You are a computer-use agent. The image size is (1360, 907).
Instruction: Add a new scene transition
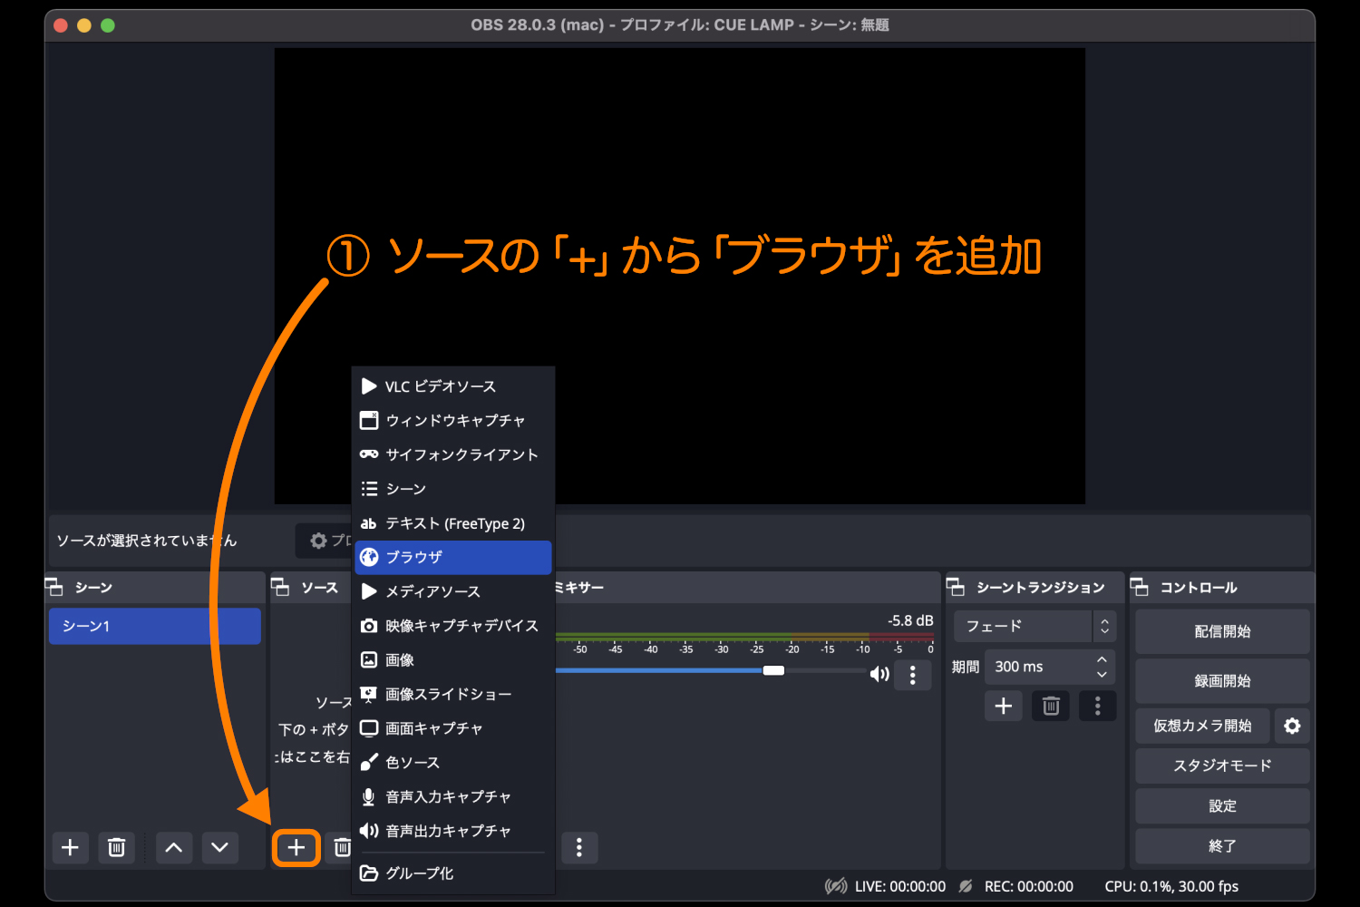(1004, 706)
